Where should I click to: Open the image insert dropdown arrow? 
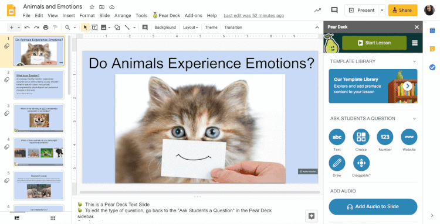pyautogui.click(x=109, y=27)
